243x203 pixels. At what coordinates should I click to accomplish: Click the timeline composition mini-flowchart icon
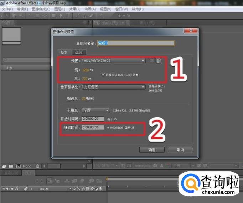point(39,181)
